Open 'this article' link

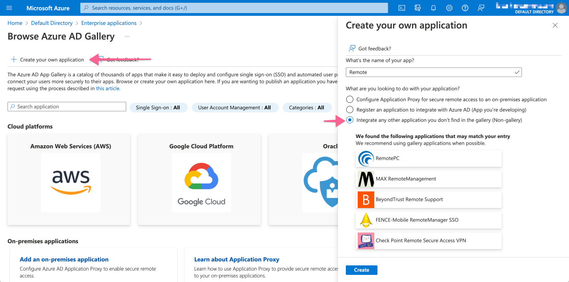tap(107, 88)
